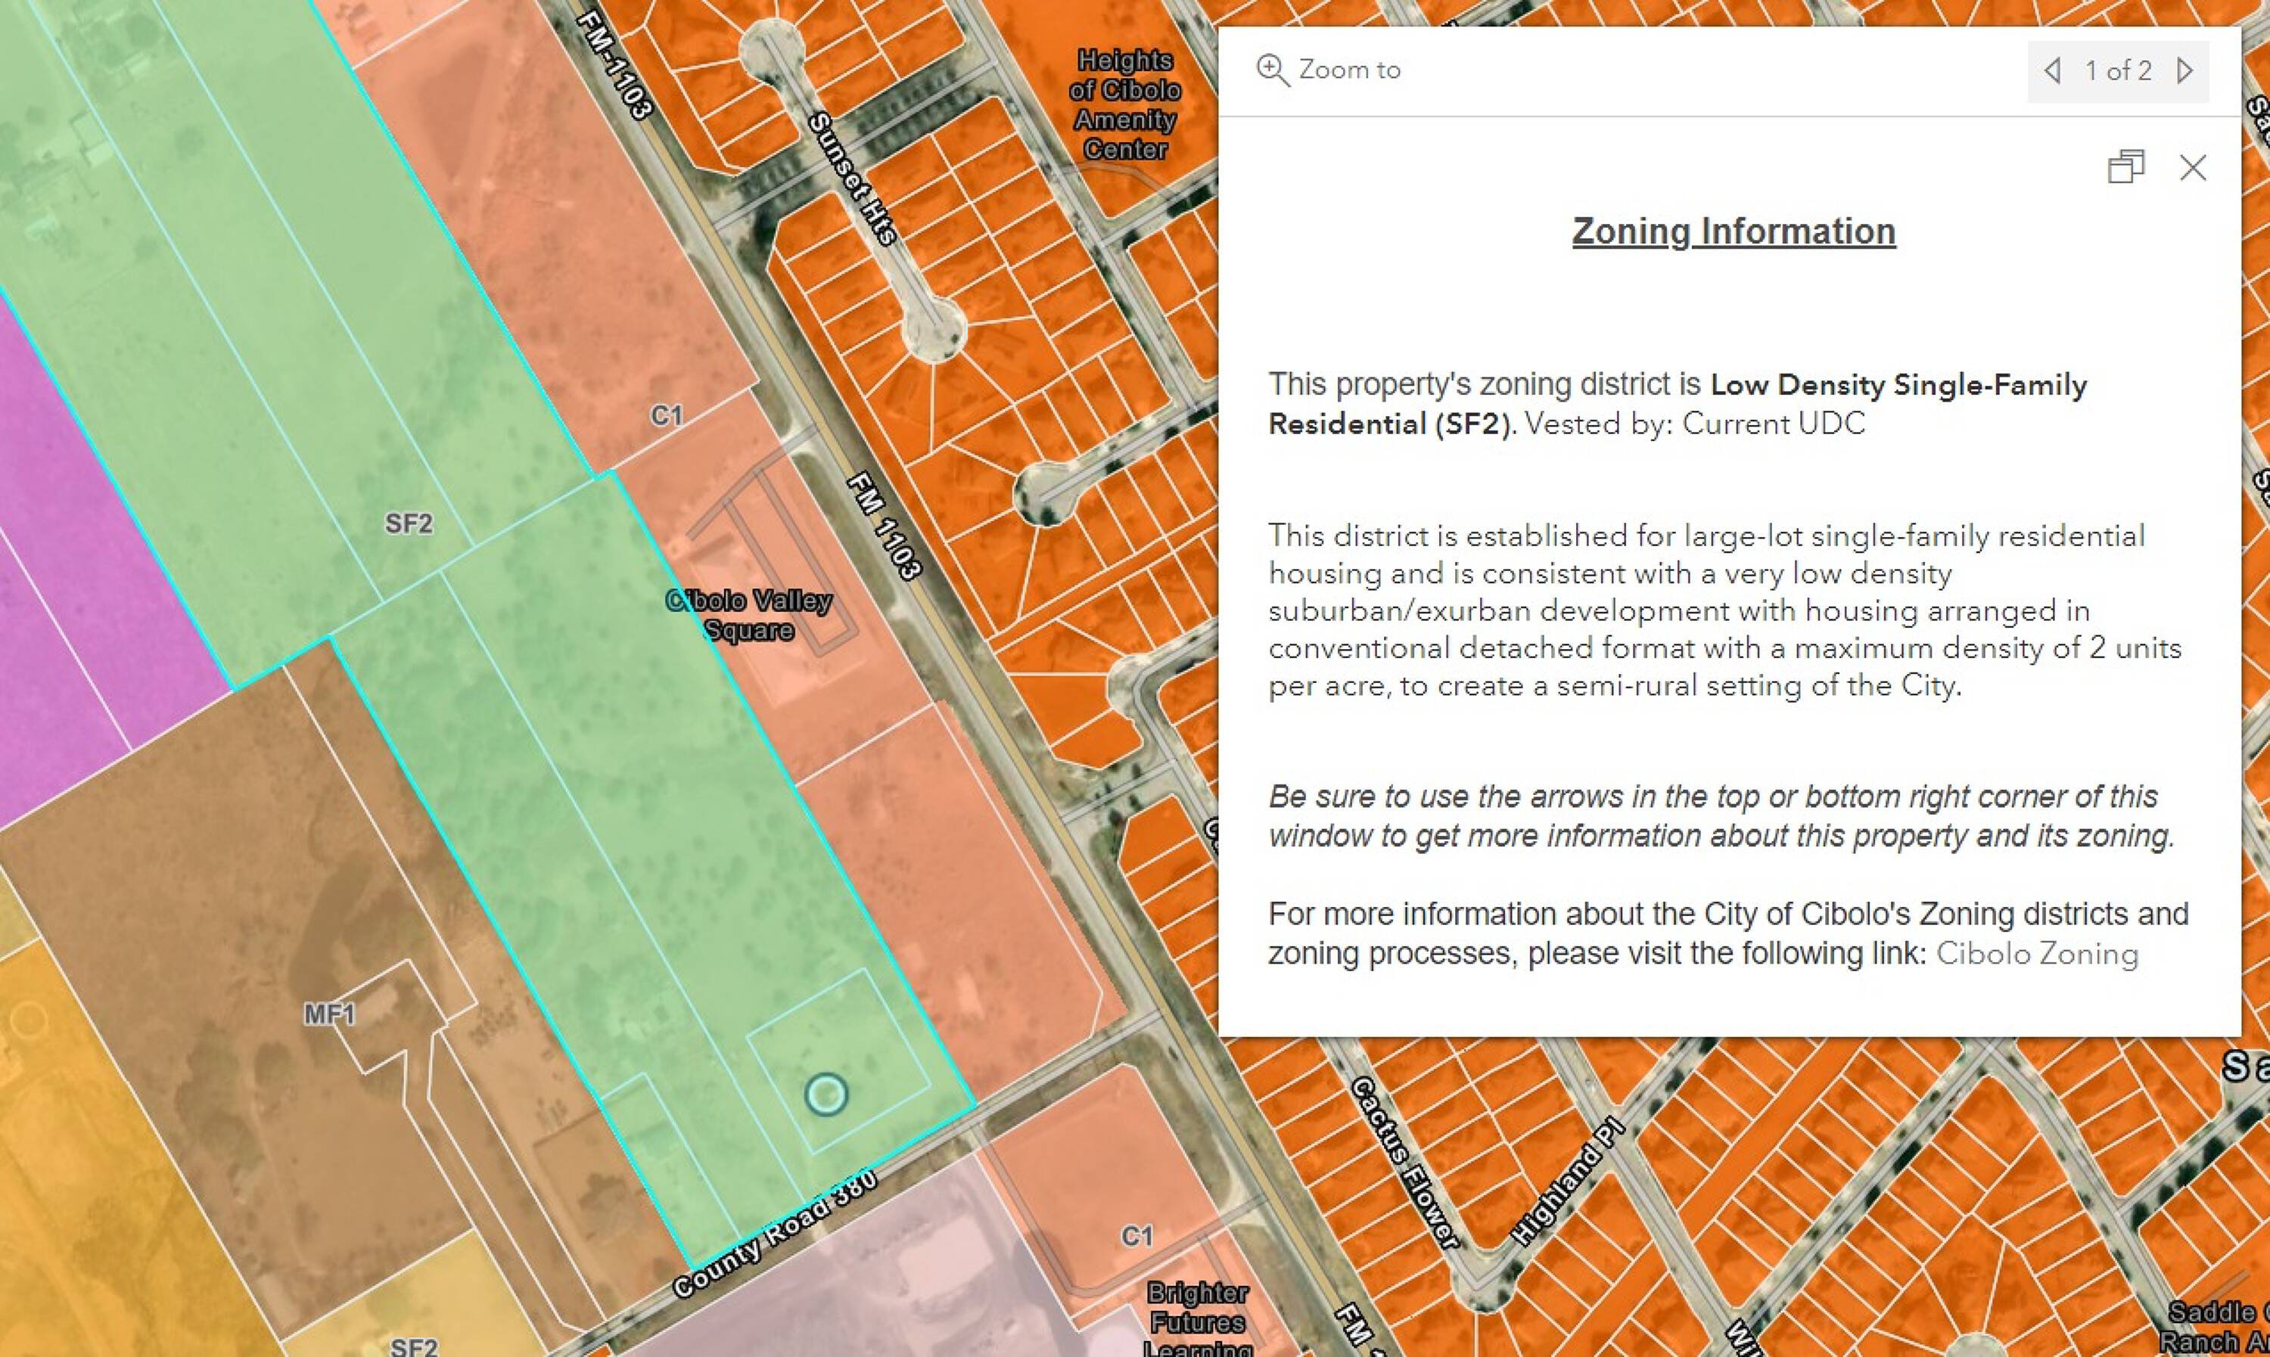
Task: Dock the zoning information popup
Action: 2125,167
